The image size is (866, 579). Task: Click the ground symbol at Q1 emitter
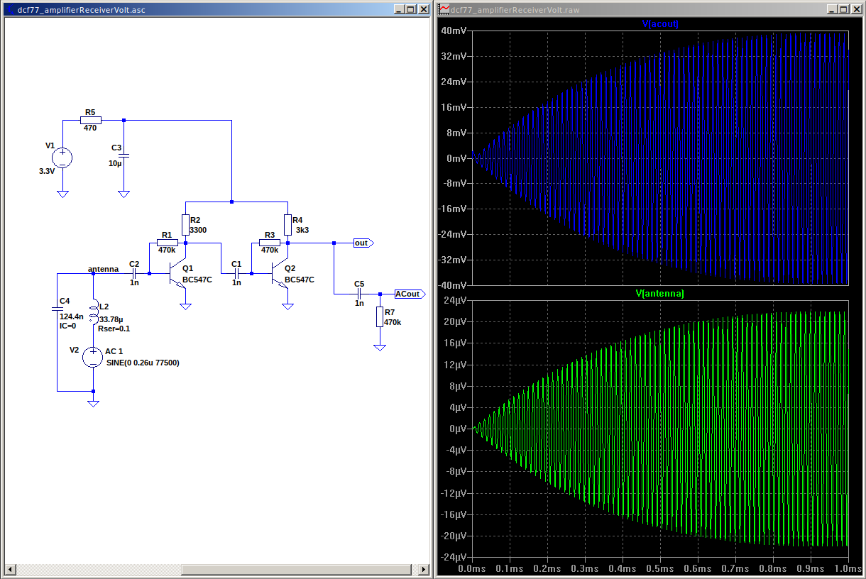pyautogui.click(x=185, y=307)
